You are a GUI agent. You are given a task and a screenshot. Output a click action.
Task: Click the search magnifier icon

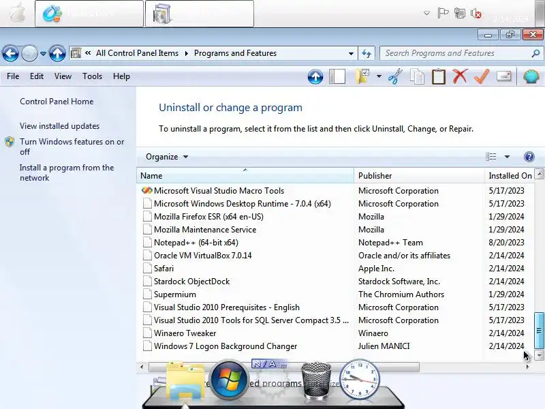535,53
